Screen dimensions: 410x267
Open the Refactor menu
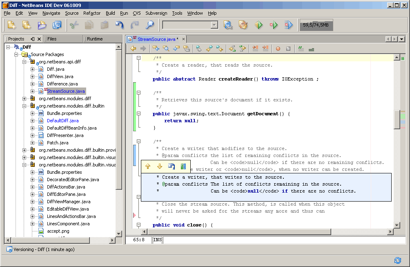pos(92,13)
